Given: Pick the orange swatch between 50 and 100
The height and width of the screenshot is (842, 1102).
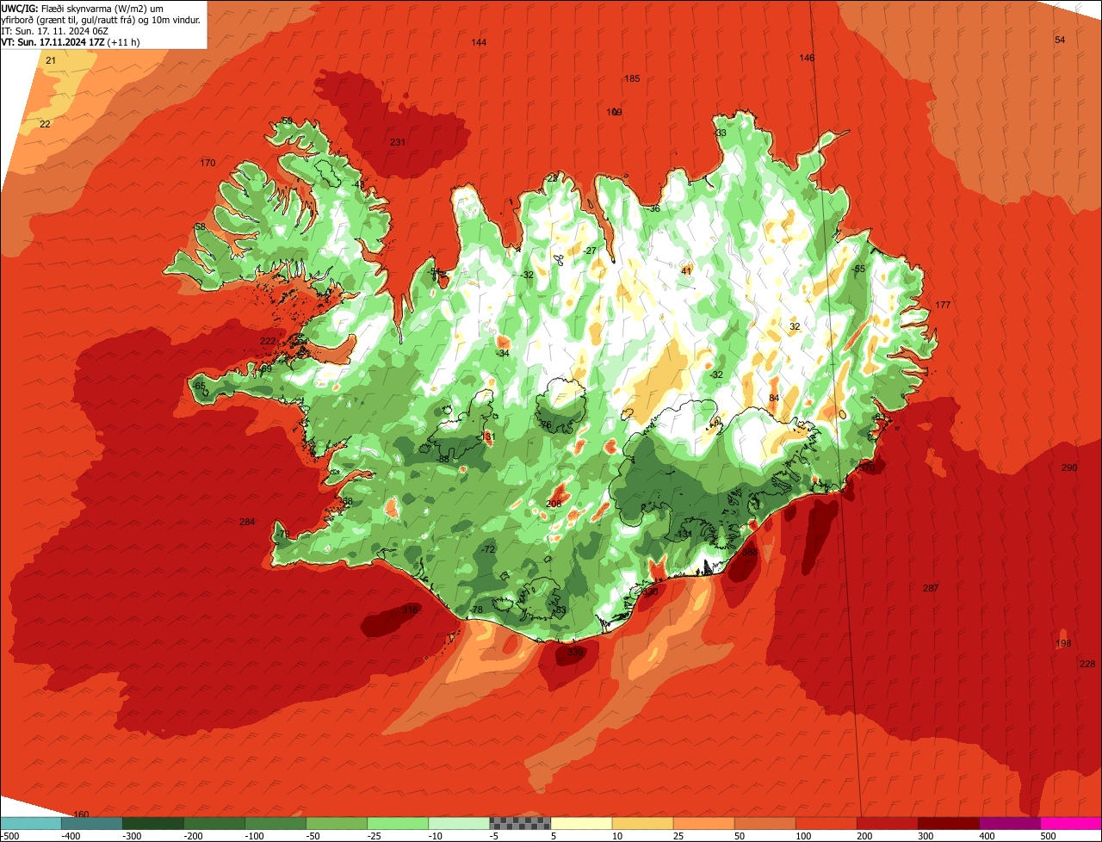Looking at the screenshot, I should pos(765,823).
